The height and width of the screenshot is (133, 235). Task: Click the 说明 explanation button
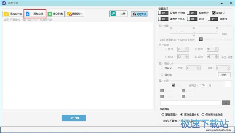(x=224, y=75)
